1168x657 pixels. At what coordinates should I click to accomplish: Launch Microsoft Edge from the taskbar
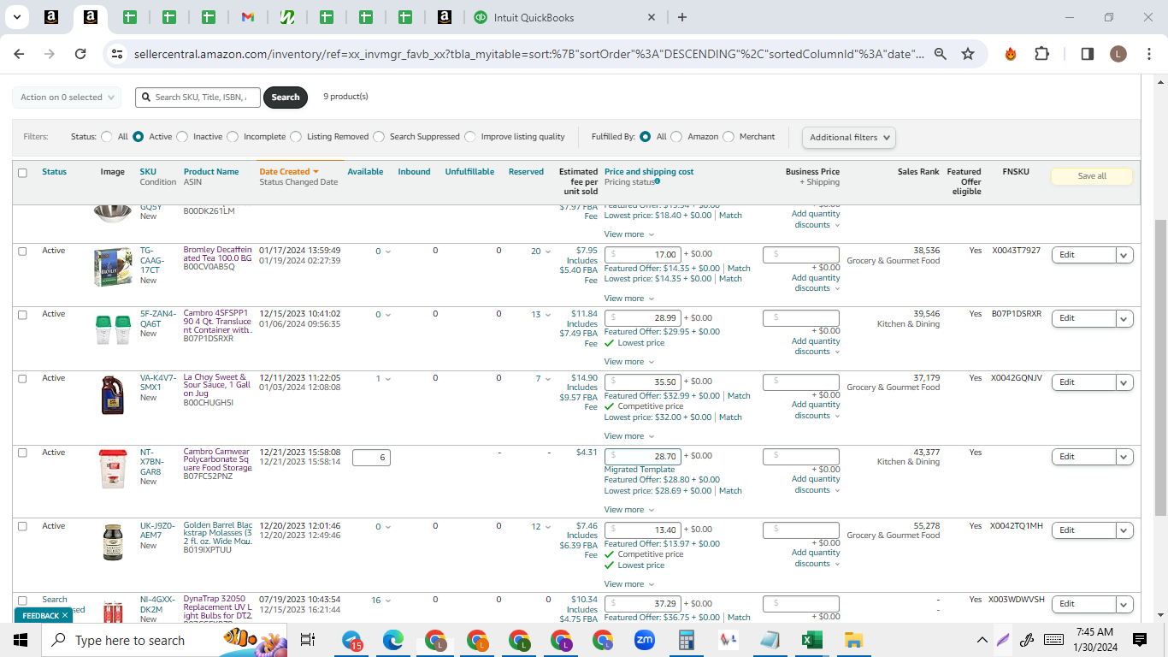point(393,640)
